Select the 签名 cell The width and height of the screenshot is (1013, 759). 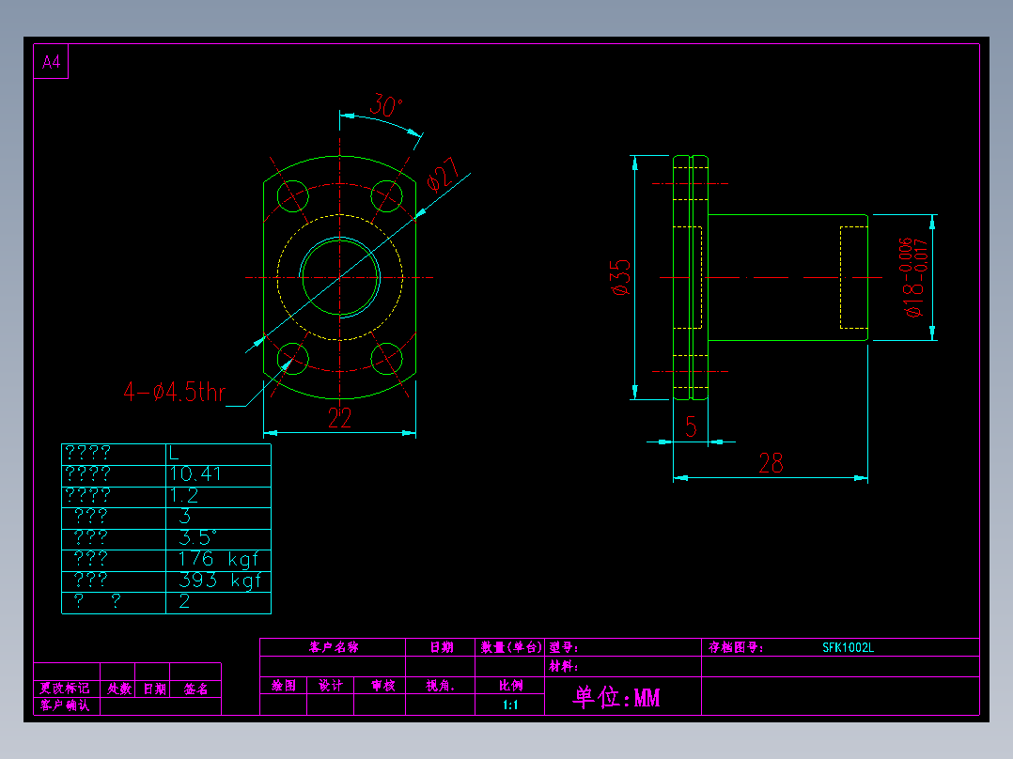pos(195,689)
